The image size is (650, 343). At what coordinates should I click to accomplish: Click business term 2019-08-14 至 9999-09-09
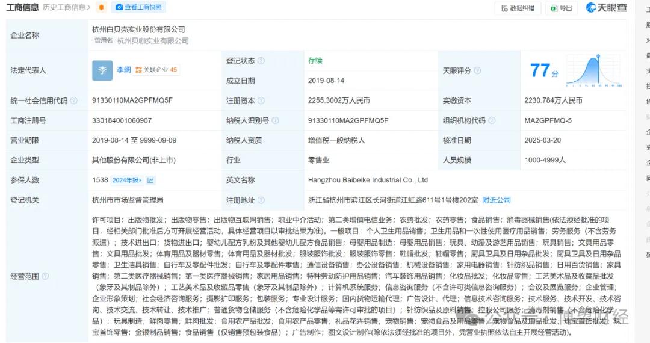134,140
